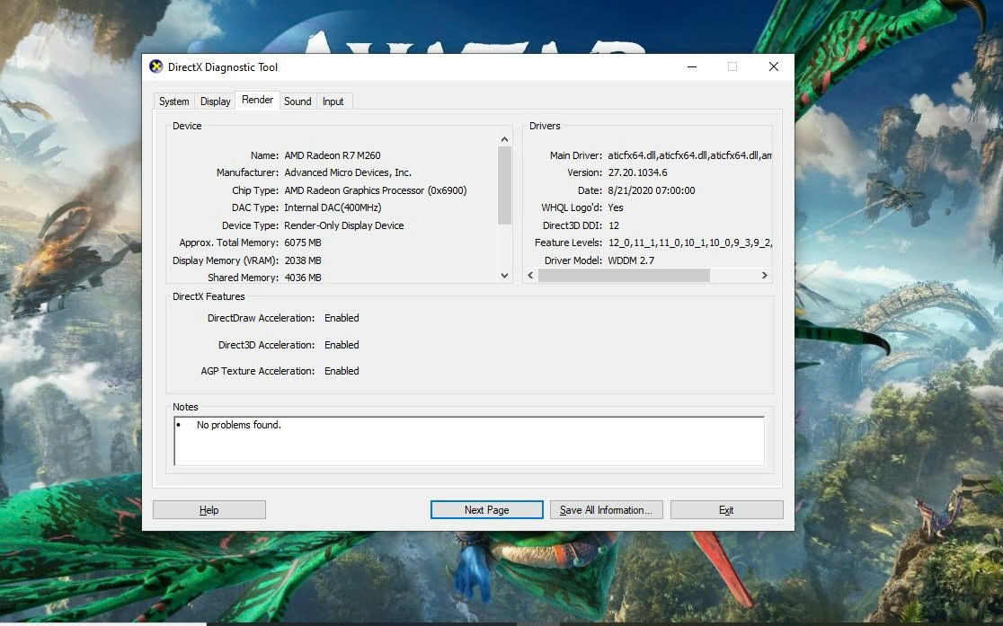Click Display Memory value 2038 MB

point(303,260)
